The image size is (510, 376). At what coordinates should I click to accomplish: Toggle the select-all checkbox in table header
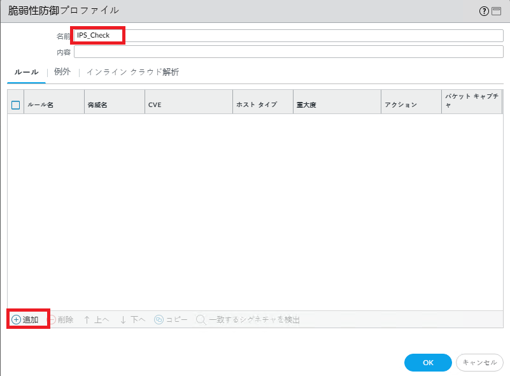[x=16, y=105]
